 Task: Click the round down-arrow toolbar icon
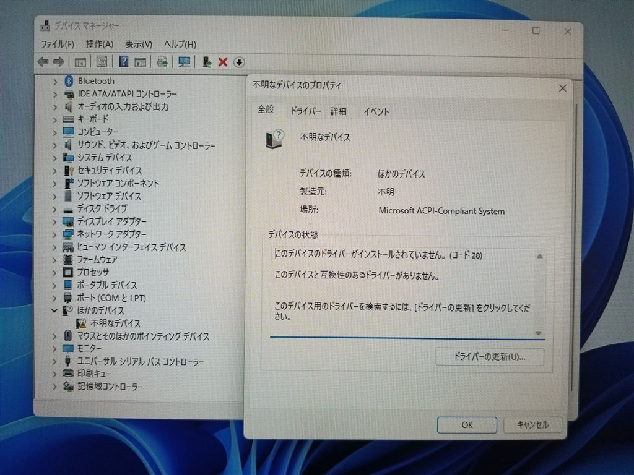[x=239, y=62]
